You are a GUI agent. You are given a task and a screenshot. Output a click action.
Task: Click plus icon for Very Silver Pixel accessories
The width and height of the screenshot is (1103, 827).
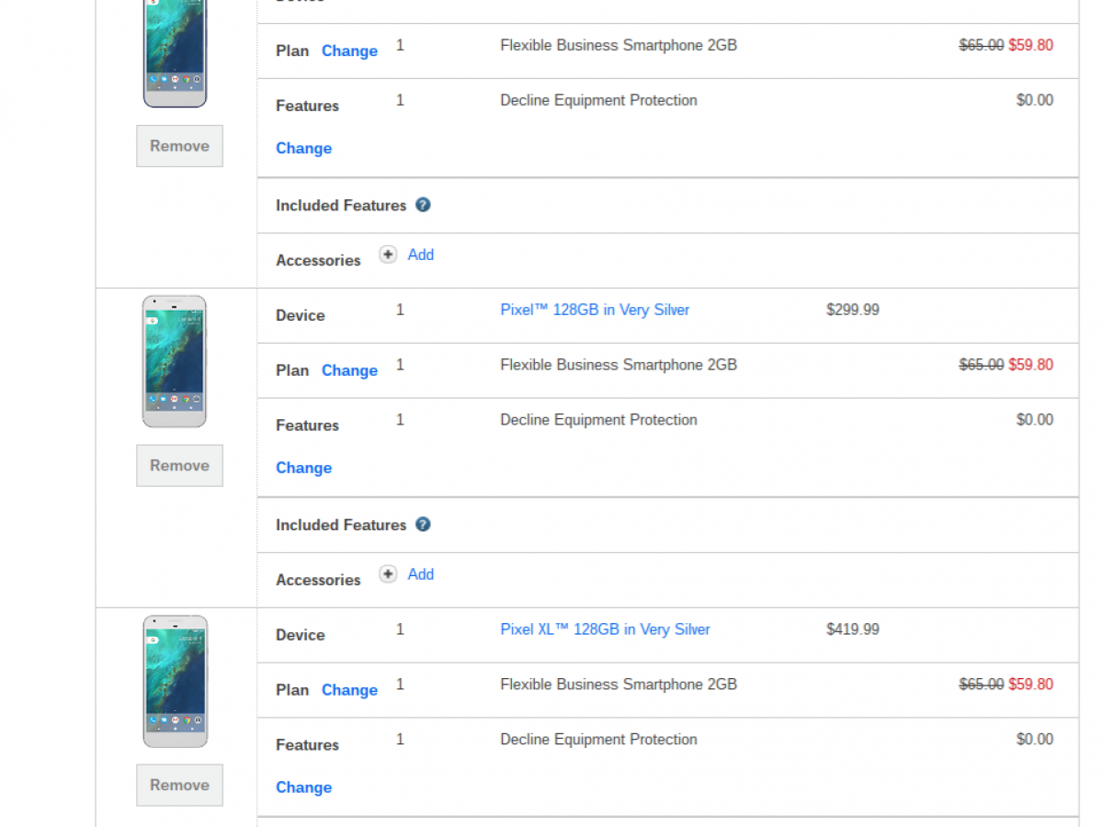388,574
